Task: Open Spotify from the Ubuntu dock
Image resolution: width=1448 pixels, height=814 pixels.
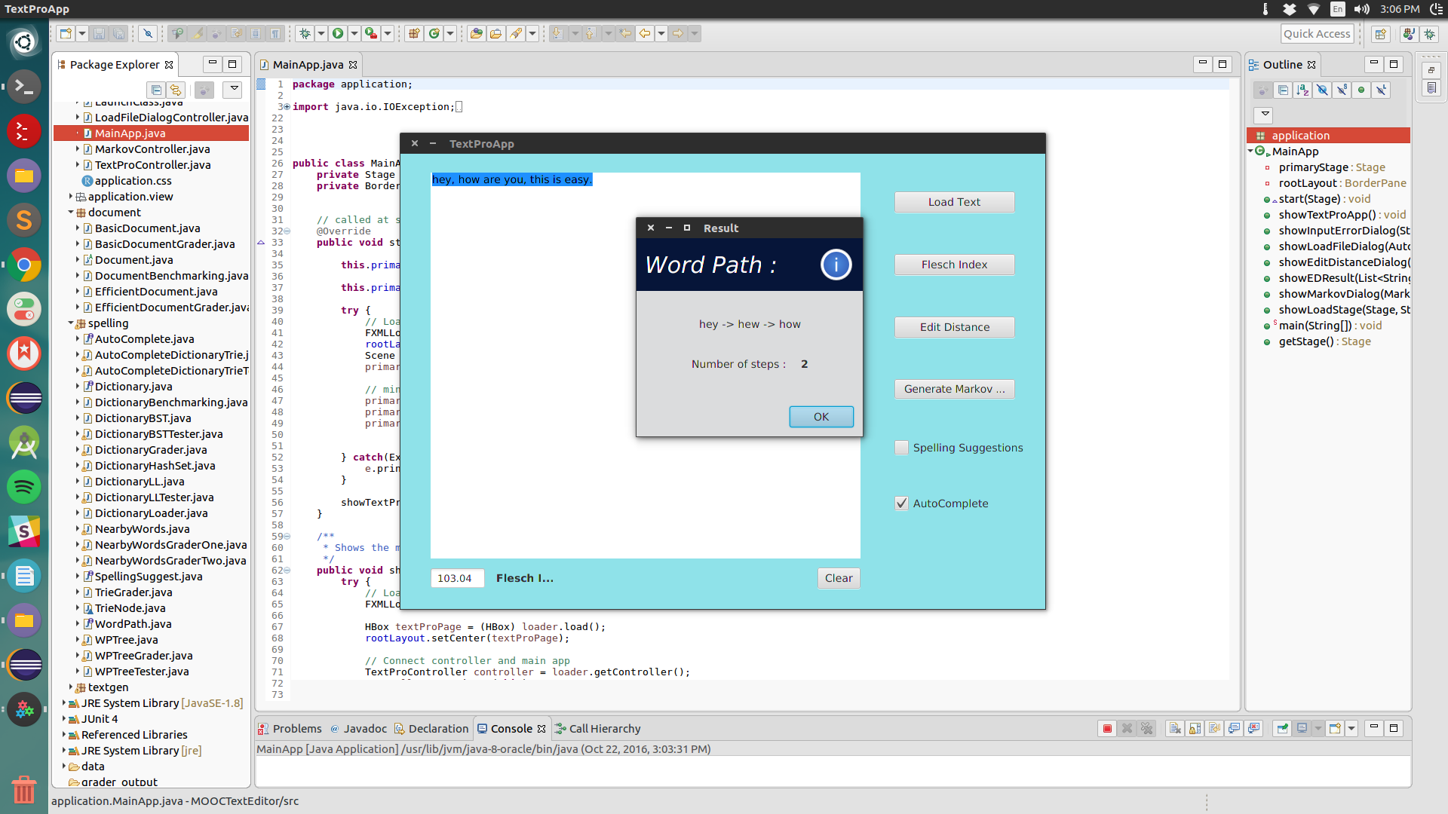Action: click(24, 487)
